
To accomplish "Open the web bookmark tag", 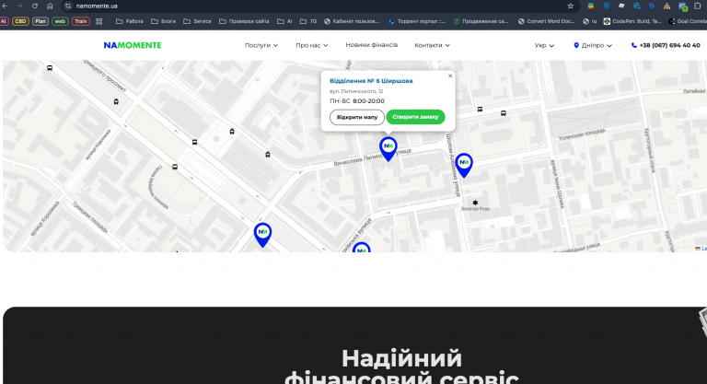I will tap(60, 21).
